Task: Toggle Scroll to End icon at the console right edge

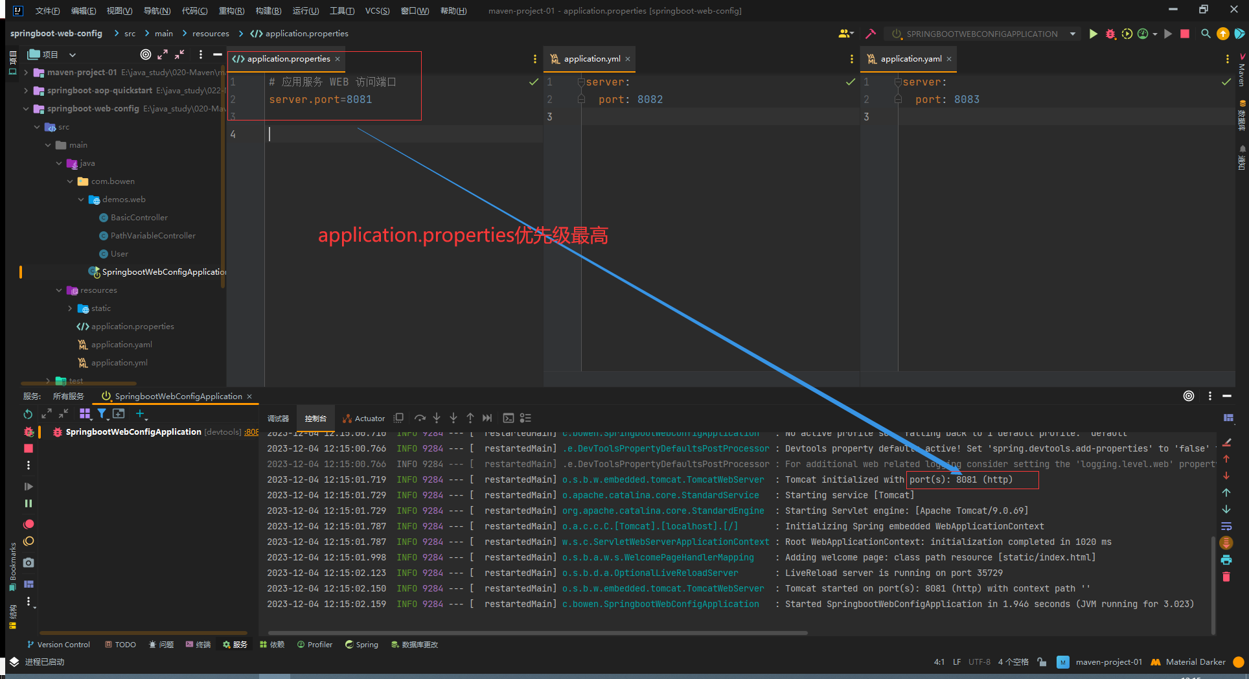Action: [x=1226, y=543]
